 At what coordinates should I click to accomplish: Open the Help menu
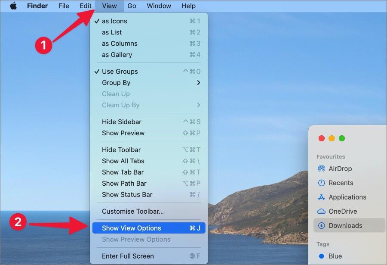[x=189, y=6]
